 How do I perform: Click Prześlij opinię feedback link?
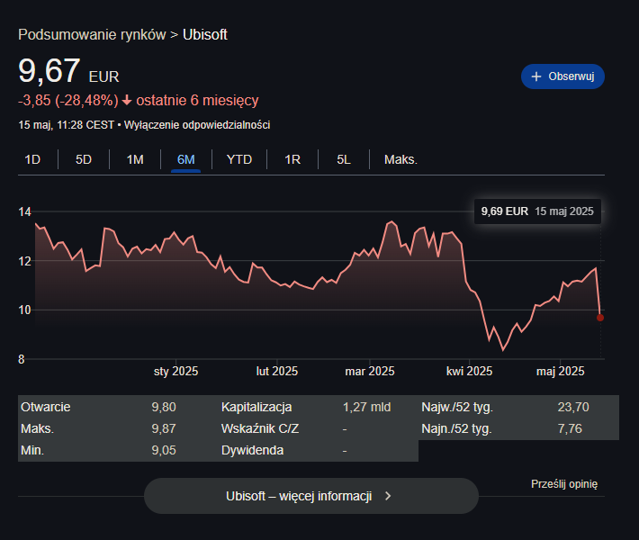[x=564, y=484]
